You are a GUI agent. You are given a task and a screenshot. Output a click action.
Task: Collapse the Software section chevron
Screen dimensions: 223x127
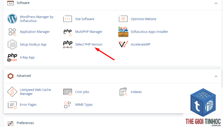tap(216, 3)
